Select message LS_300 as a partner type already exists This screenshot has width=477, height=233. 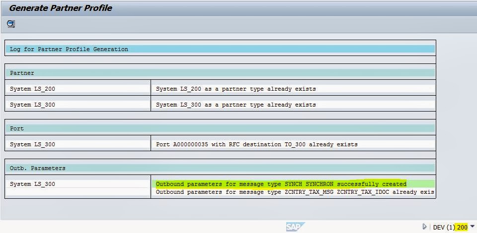[x=236, y=105]
